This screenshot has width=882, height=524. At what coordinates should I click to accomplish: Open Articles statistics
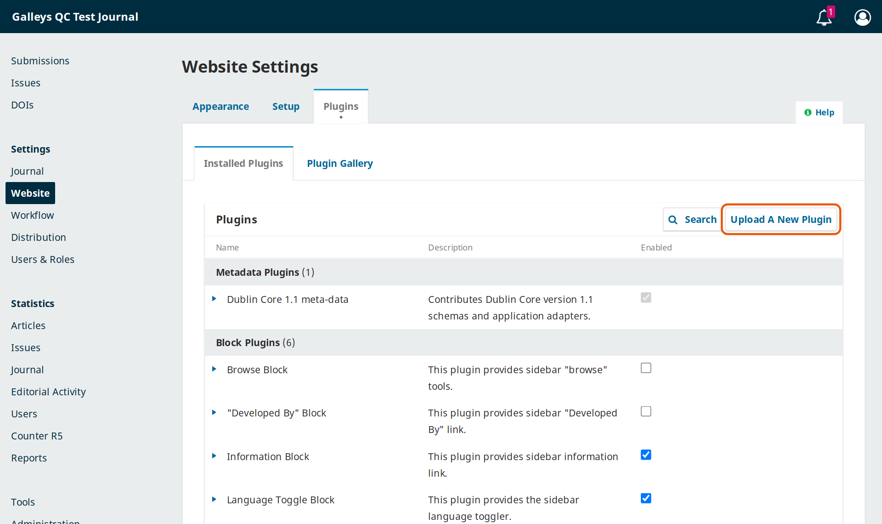pyautogui.click(x=28, y=325)
